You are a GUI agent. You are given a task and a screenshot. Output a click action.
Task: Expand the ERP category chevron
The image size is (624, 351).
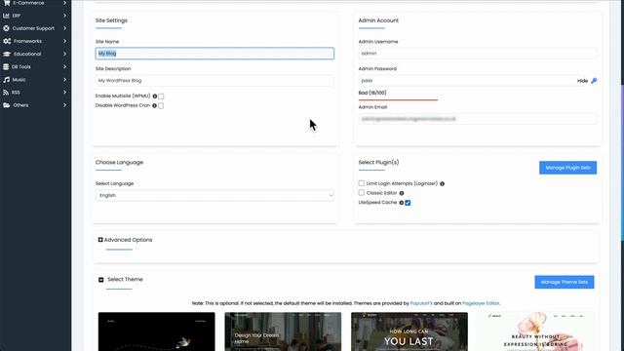point(64,16)
